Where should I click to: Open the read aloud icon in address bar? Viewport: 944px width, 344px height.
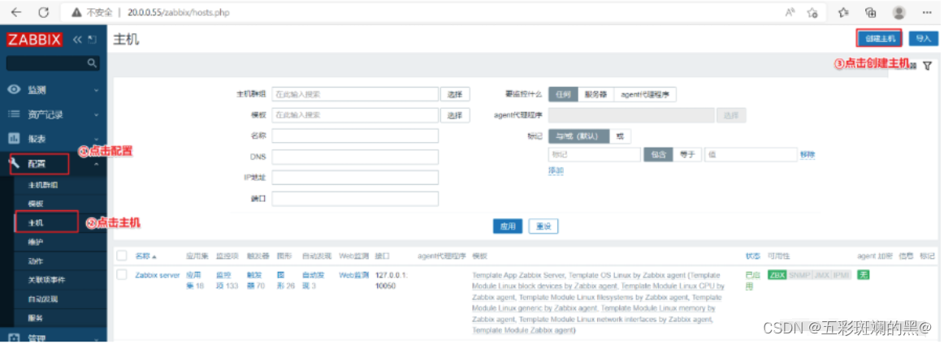coord(790,12)
